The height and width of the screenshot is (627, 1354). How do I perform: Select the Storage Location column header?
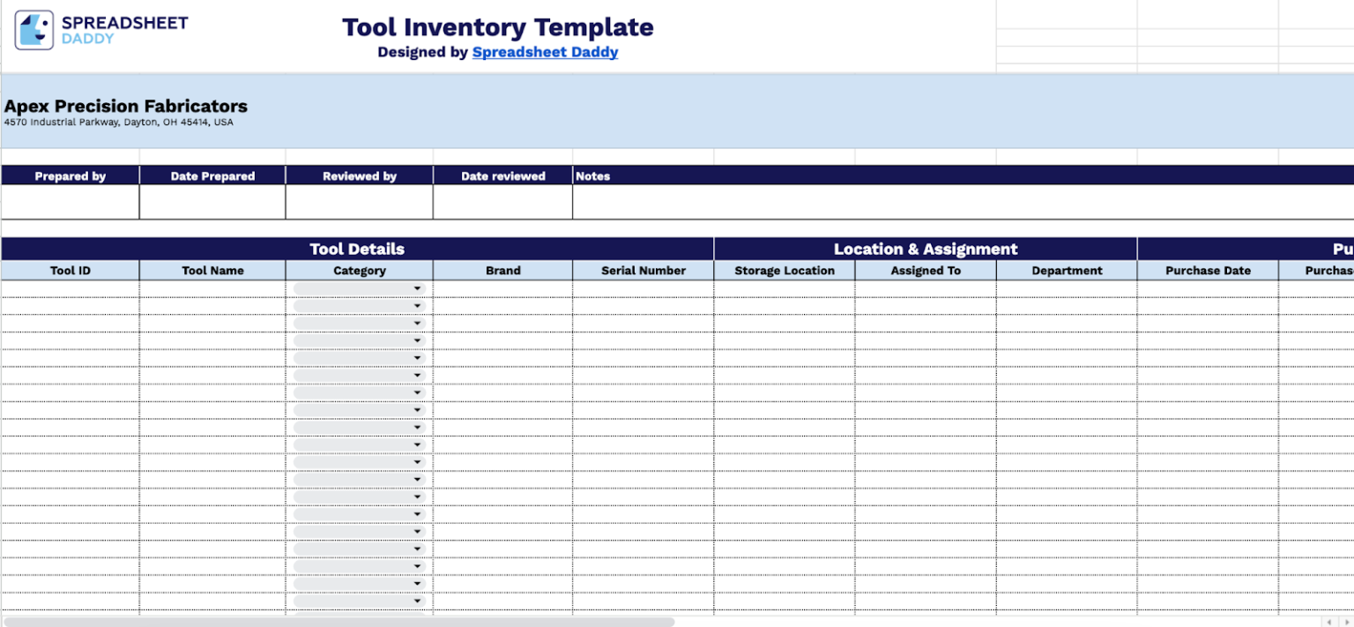pyautogui.click(x=784, y=271)
